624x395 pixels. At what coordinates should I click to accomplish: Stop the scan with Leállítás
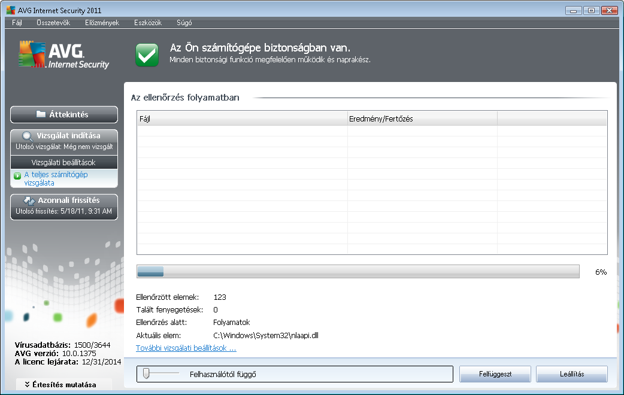pos(572,374)
